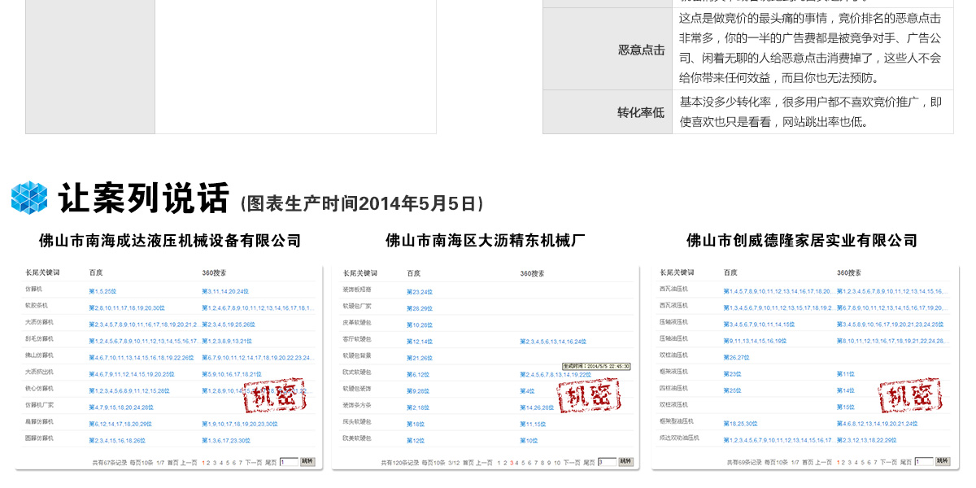The width and height of the screenshot is (976, 488).
Task: Click 360搜索 column header in right table
Action: pyautogui.click(x=849, y=273)
